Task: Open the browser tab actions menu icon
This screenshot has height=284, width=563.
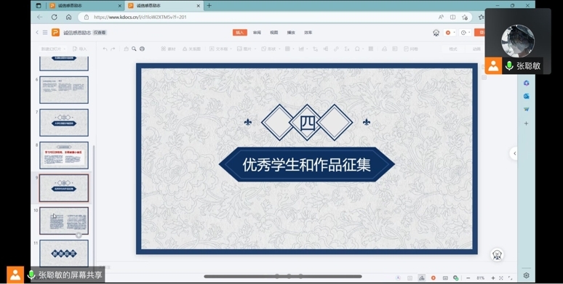Action: point(39,5)
